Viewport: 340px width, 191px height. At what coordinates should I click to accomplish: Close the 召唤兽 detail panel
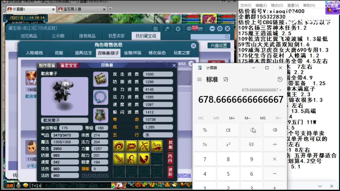174,65
